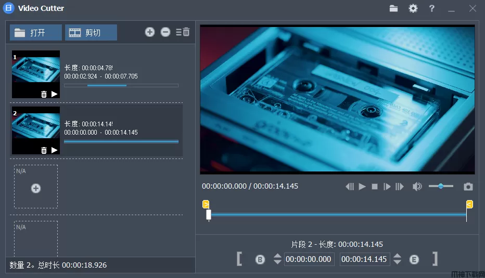Click the white playhead handle on timeline
The height and width of the screenshot is (278, 485).
click(209, 215)
